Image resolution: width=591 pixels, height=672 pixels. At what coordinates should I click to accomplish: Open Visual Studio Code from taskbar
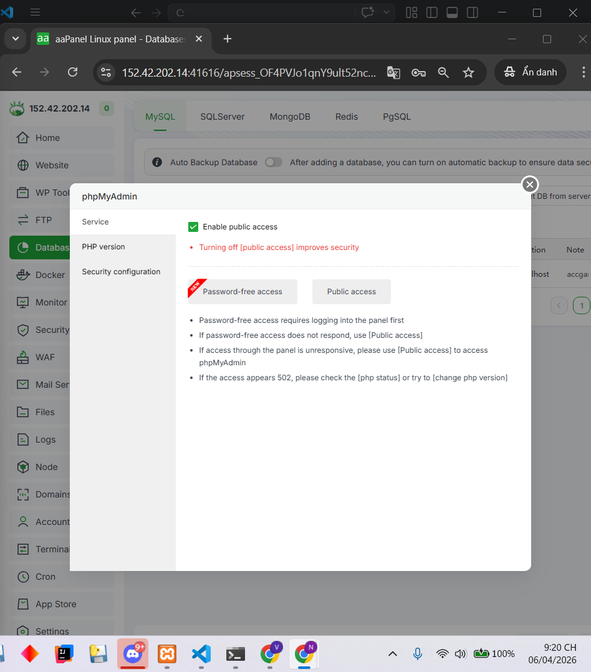click(201, 653)
